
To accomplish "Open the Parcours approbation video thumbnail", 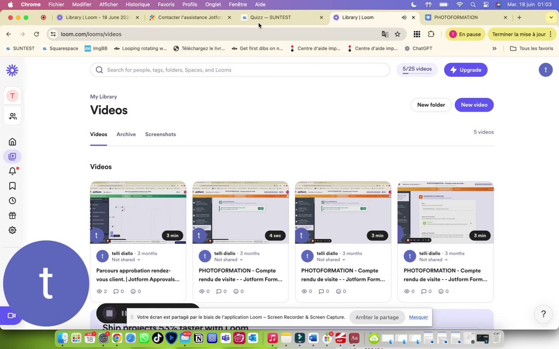I will 138,212.
